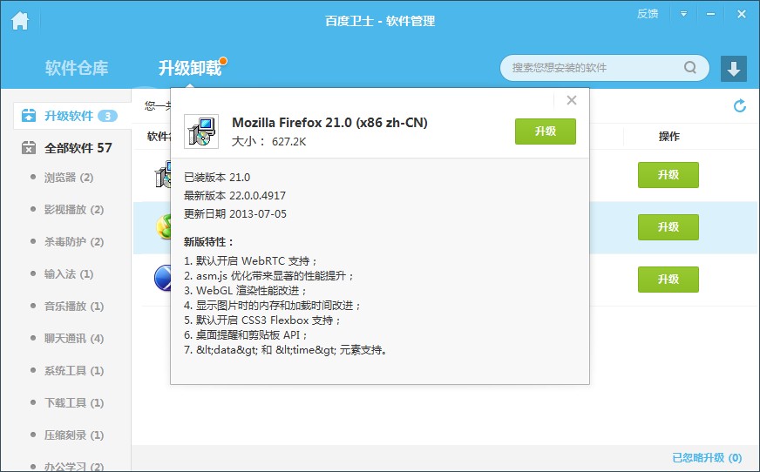Refresh the upgrade list with the refresh icon
760x472 pixels.
tap(740, 105)
